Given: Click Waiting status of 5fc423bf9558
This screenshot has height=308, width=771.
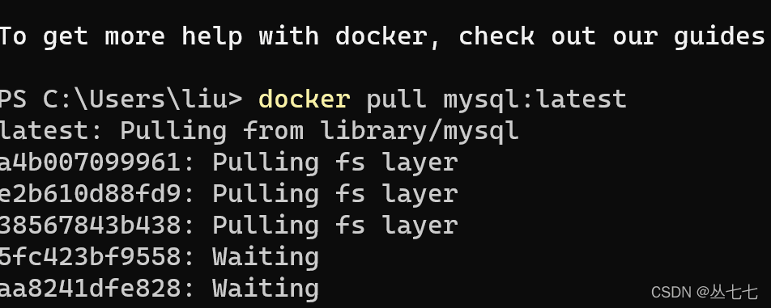Looking at the screenshot, I should pyautogui.click(x=266, y=258).
